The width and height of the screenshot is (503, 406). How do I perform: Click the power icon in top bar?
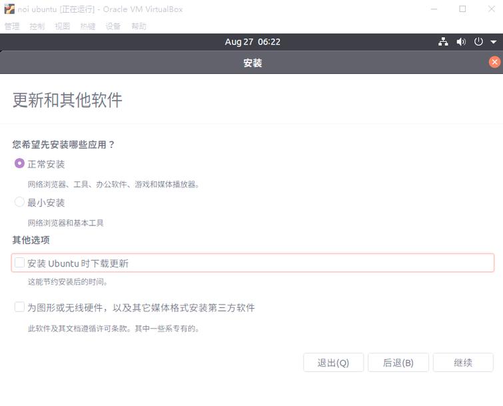coord(478,42)
